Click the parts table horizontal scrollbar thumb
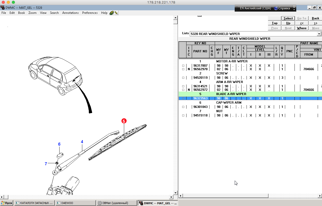 (x=225, y=196)
